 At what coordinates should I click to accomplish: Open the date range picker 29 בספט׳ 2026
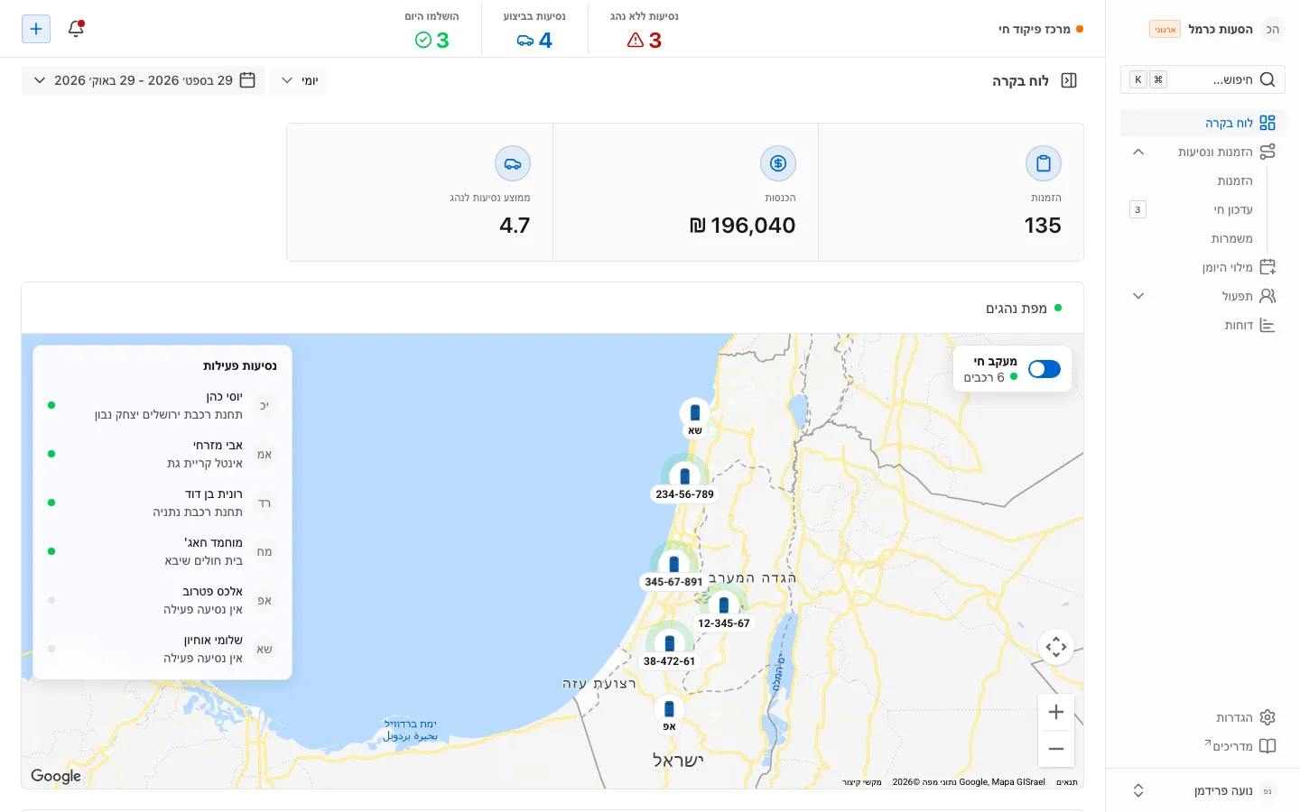point(144,80)
